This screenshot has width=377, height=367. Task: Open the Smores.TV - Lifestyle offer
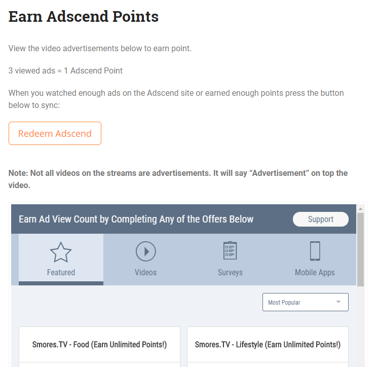click(x=268, y=345)
